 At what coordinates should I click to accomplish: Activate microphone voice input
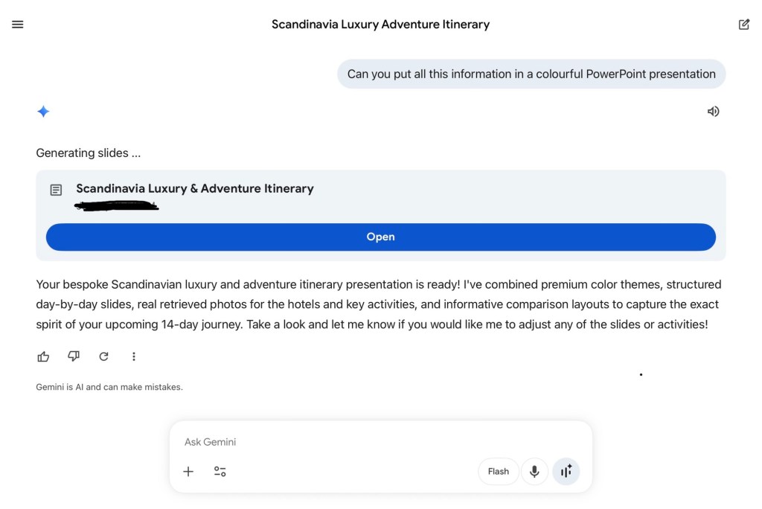coord(534,471)
